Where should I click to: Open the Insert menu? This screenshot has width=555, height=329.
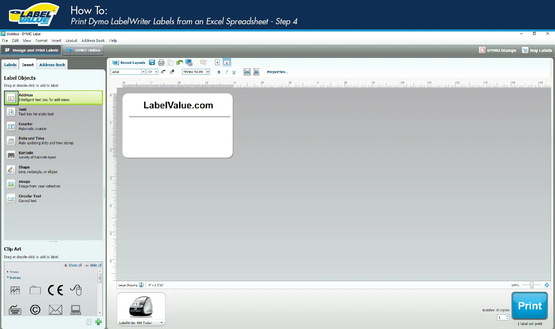(x=57, y=41)
